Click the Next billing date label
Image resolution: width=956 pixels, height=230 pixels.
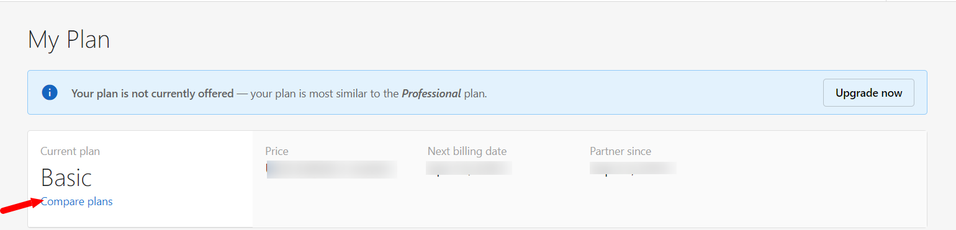[x=467, y=151]
